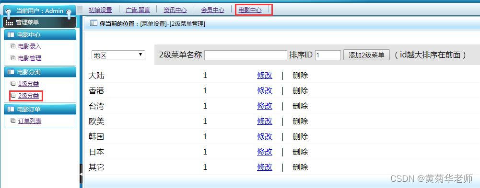Click the icon beside 1级分类 link

12,84
